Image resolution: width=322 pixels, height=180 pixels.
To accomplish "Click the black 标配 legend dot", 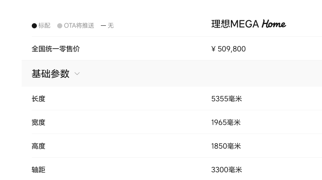I will click(34, 26).
